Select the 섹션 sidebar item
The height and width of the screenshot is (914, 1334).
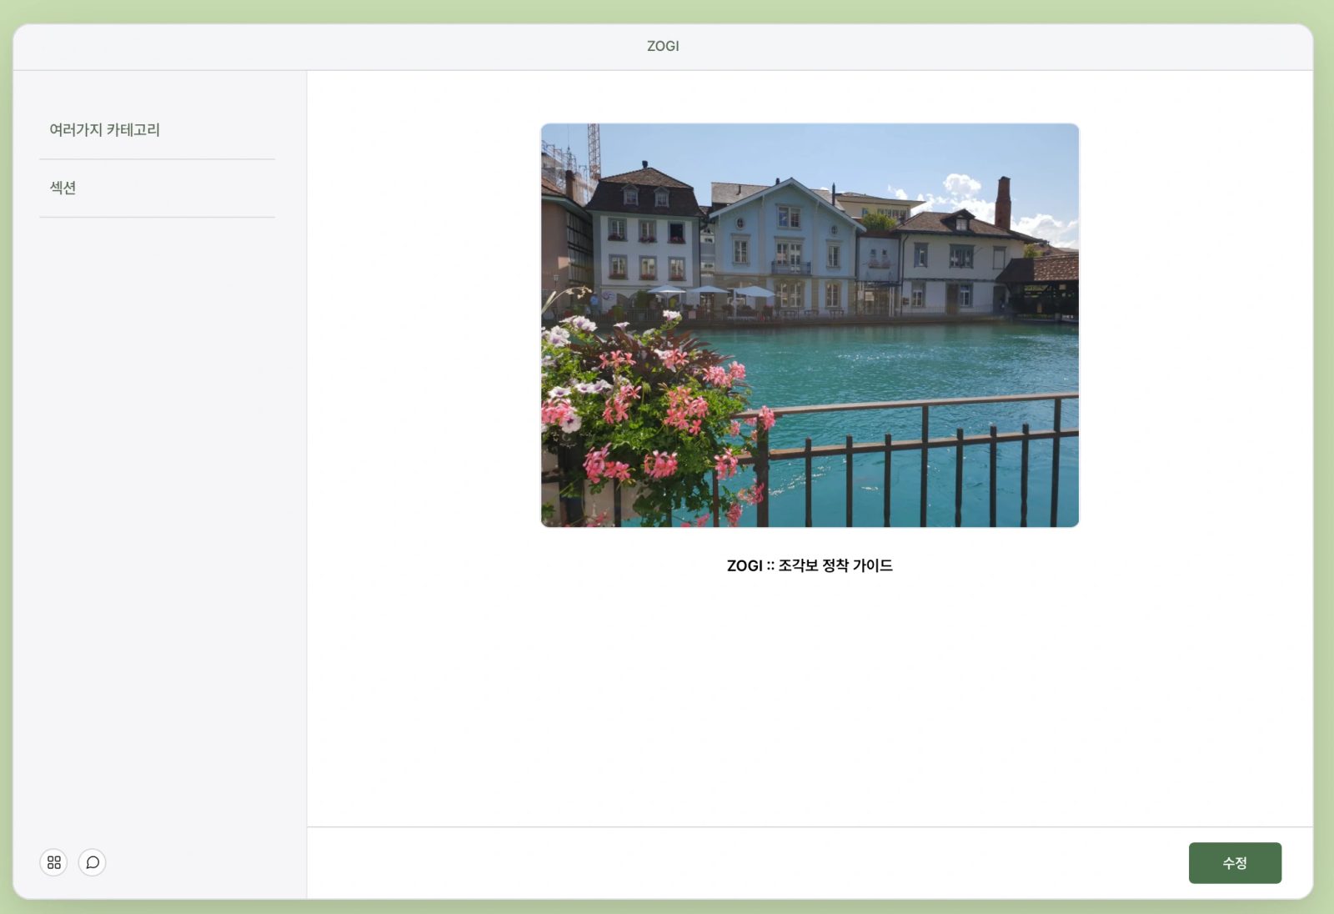tap(157, 188)
